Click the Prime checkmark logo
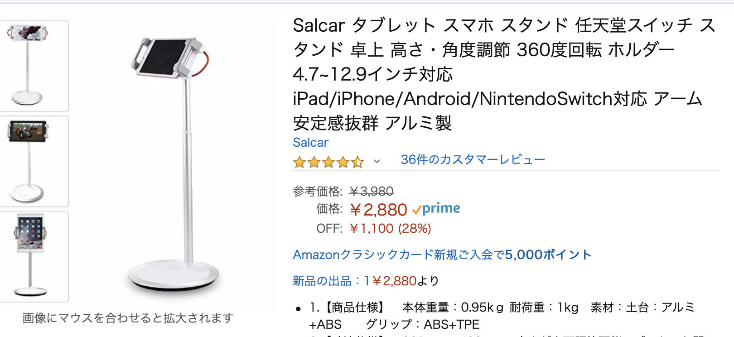This screenshot has height=337, width=734. pyautogui.click(x=436, y=209)
